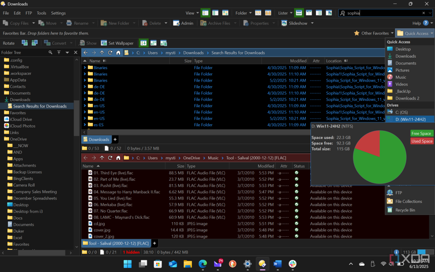This screenshot has width=435, height=272.
Task: Expand the first Binaries search result folder
Action: [85, 67]
